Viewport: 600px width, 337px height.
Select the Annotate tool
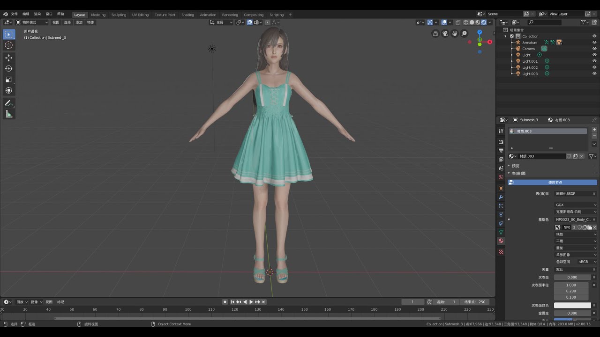point(9,103)
